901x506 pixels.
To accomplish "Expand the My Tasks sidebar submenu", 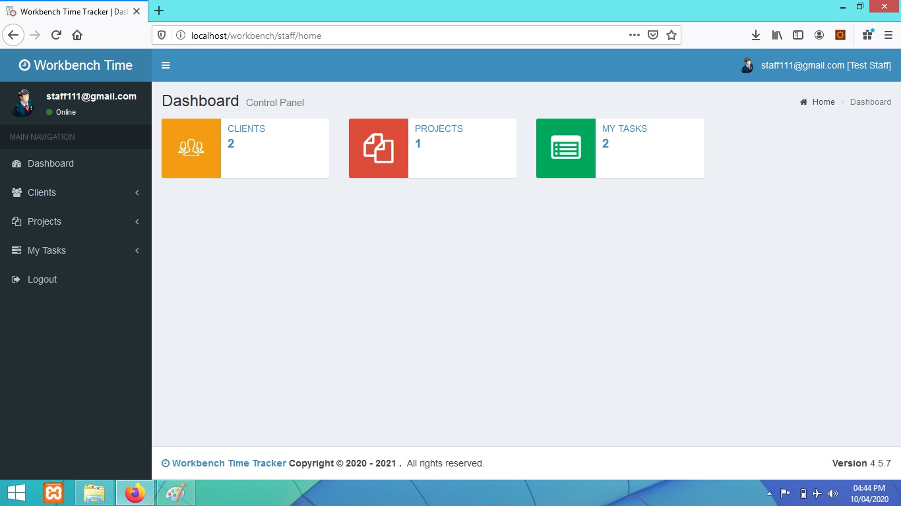I will point(137,250).
